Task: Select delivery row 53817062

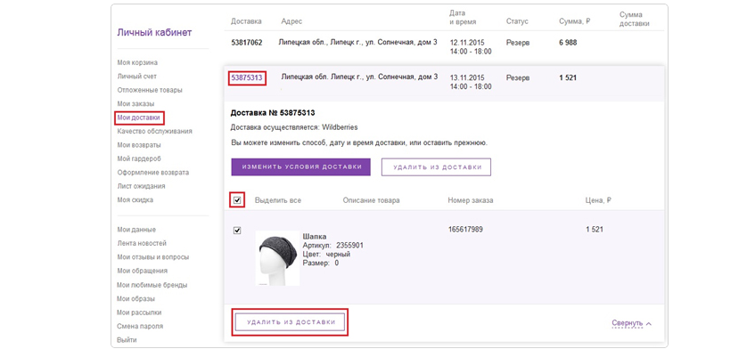Action: coord(444,46)
